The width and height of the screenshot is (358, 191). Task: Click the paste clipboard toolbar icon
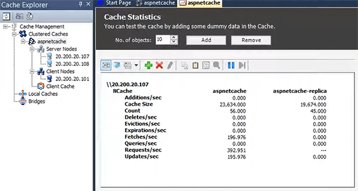coord(195,65)
